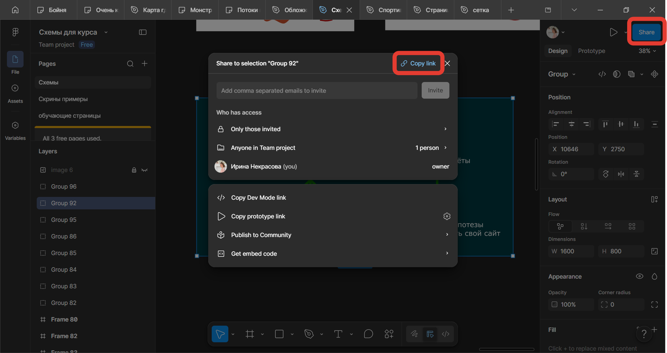
Task: Switch to the Prototype tab
Action: (x=591, y=51)
